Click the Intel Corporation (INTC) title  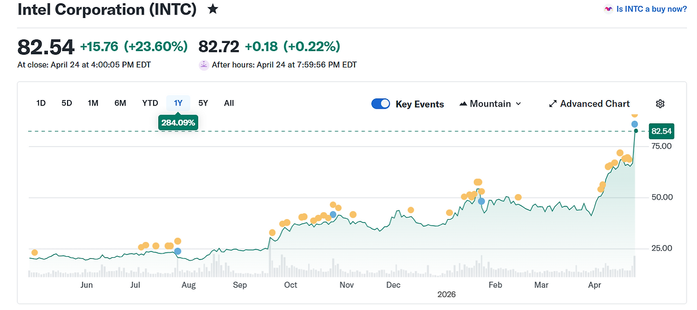(x=107, y=9)
